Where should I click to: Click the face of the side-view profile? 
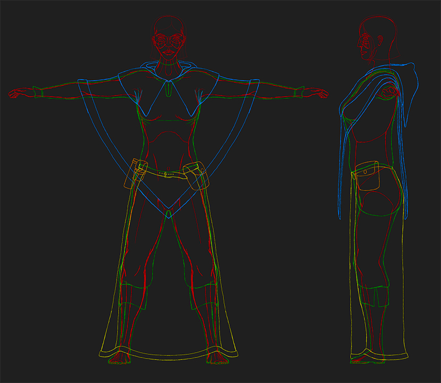[x=365, y=47]
